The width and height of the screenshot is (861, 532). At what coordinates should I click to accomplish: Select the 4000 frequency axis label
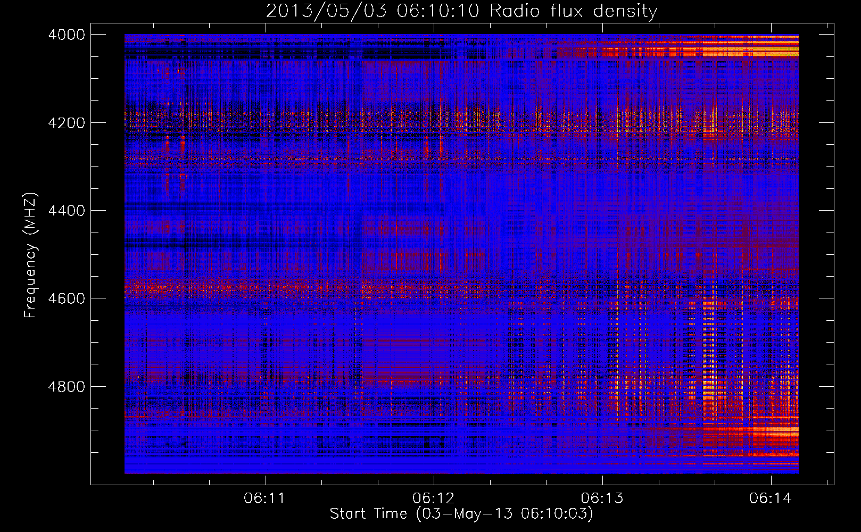[x=67, y=35]
